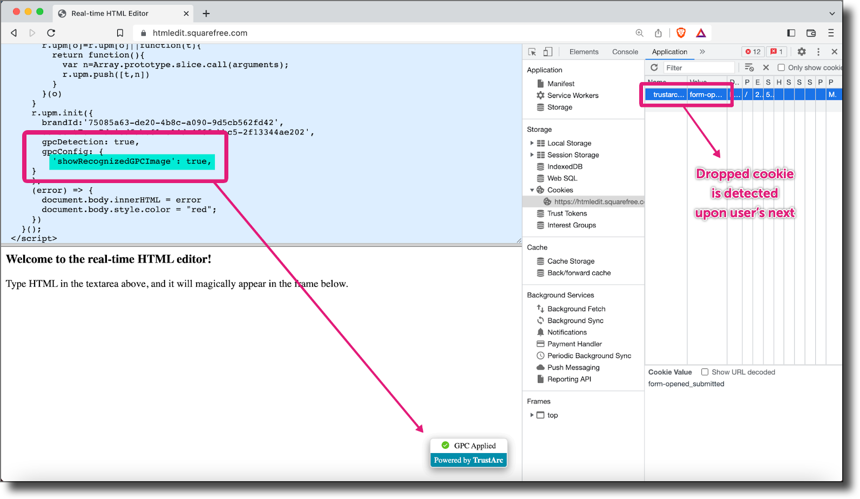Image resolution: width=860 pixels, height=499 pixels.
Task: Select IndexedDB in Storage section
Action: [x=564, y=167]
